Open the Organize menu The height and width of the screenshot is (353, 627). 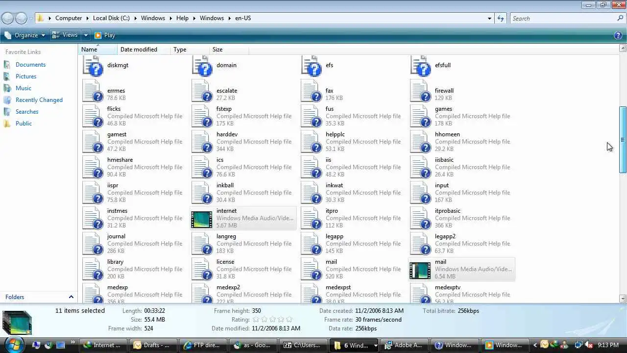pos(24,35)
